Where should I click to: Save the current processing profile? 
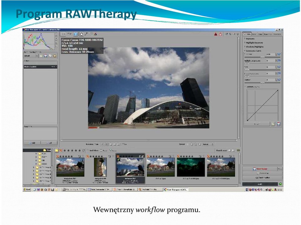(45, 56)
